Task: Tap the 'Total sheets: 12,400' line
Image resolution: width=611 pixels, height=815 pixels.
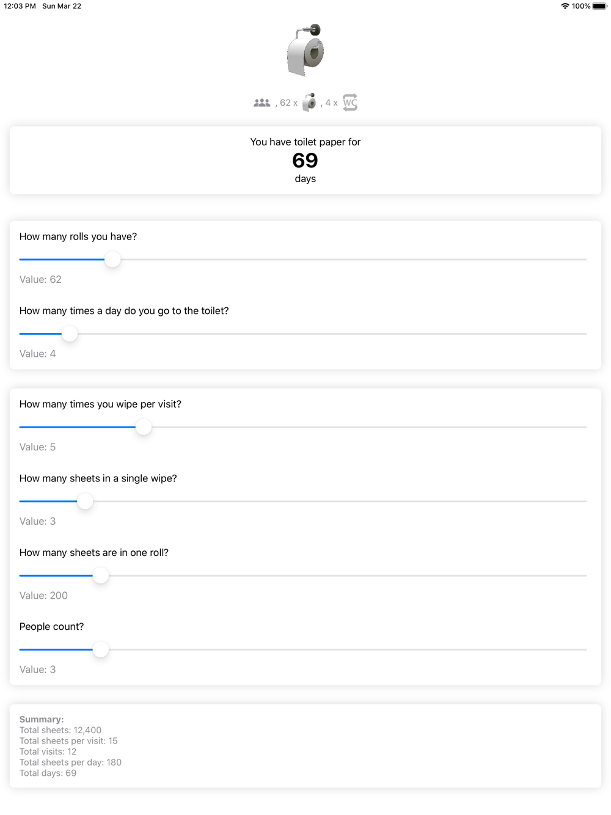Action: [x=60, y=730]
